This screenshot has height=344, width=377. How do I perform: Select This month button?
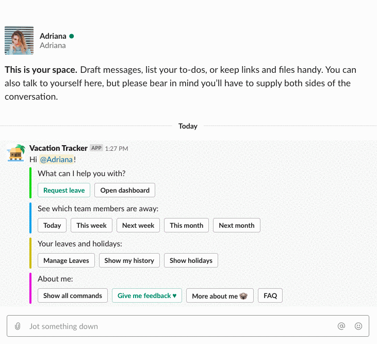[x=186, y=225]
